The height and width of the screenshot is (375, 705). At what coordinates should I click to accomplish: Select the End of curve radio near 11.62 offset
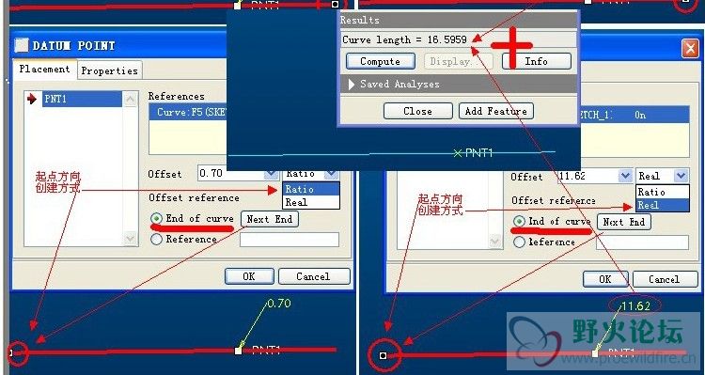coord(519,221)
